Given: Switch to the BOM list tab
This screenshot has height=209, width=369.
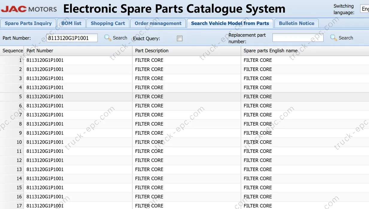Looking at the screenshot, I should (71, 23).
